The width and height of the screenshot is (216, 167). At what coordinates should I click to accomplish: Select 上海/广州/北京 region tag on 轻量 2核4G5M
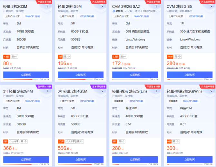(66, 16)
